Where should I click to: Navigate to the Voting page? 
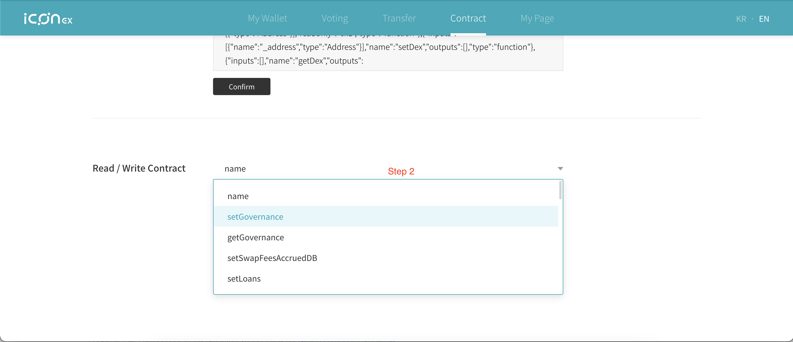click(x=334, y=18)
